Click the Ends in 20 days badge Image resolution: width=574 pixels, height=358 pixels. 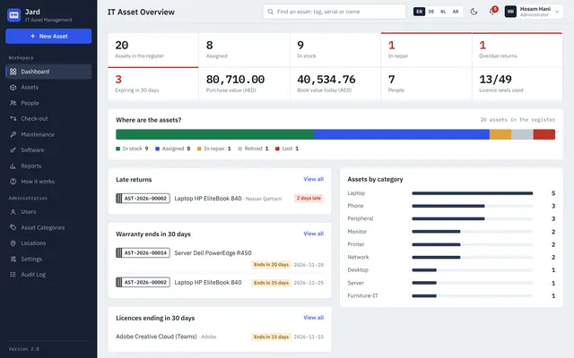(271, 265)
